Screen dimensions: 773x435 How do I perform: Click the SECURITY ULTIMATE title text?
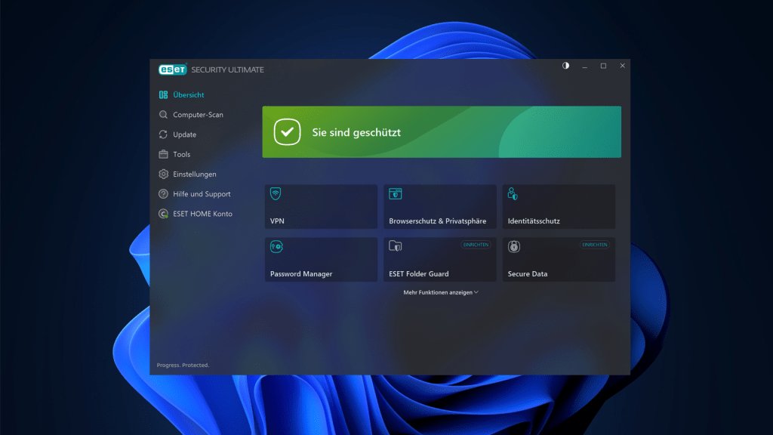pyautogui.click(x=227, y=69)
